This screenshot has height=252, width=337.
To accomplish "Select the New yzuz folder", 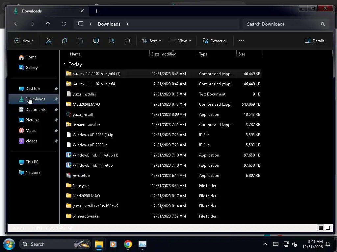I will point(163,186).
